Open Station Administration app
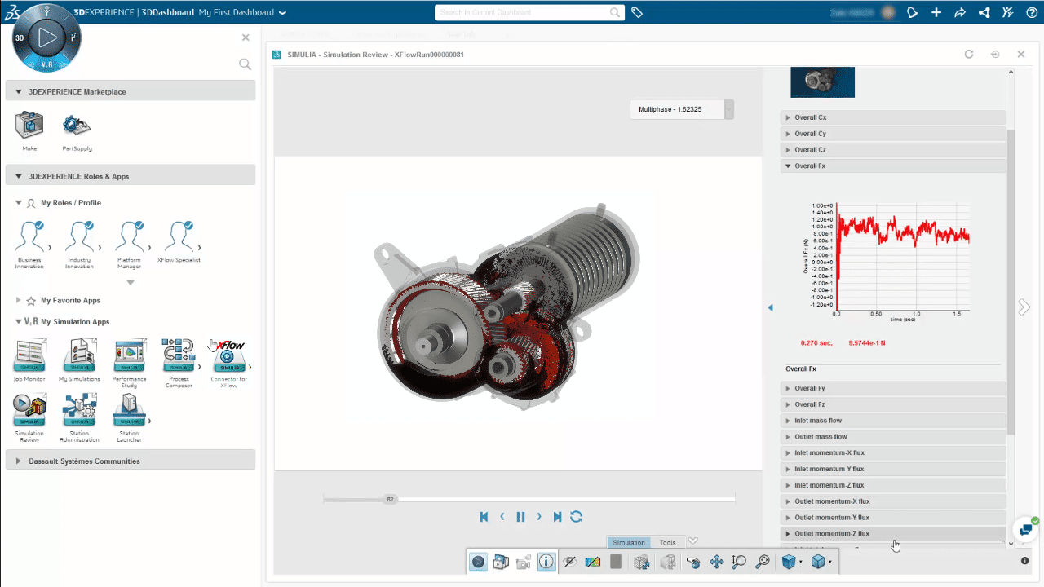 click(80, 412)
